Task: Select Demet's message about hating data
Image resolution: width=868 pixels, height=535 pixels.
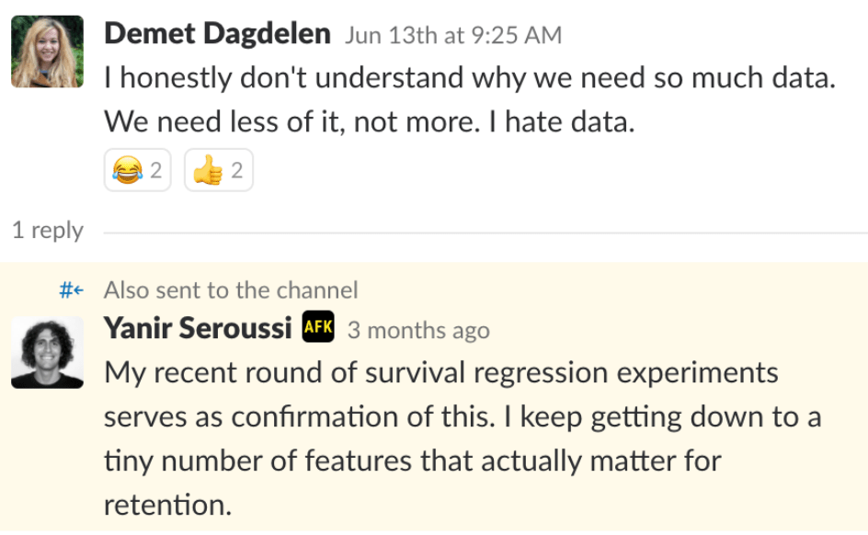Action: click(x=395, y=98)
